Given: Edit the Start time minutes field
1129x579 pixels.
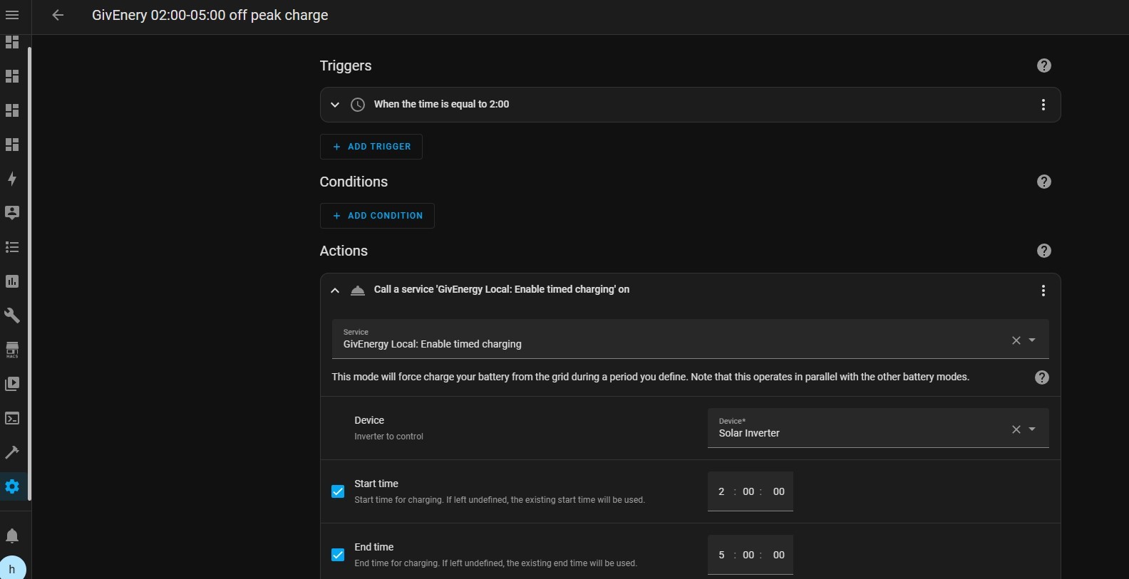Looking at the screenshot, I should tap(748, 491).
